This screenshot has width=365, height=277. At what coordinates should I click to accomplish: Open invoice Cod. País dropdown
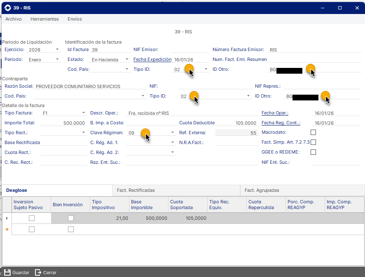tap(127, 69)
